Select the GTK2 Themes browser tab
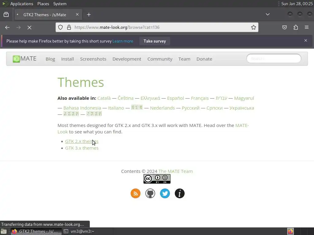 click(48, 15)
